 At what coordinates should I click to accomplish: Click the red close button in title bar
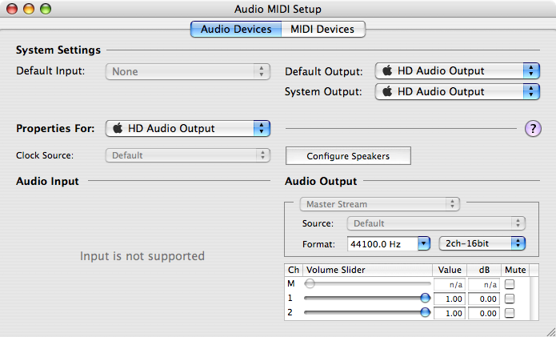[x=13, y=10]
